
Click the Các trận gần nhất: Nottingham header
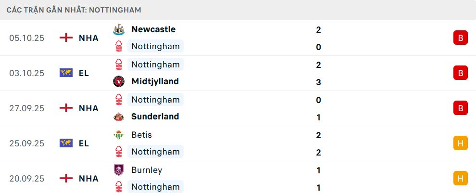pos(74,10)
